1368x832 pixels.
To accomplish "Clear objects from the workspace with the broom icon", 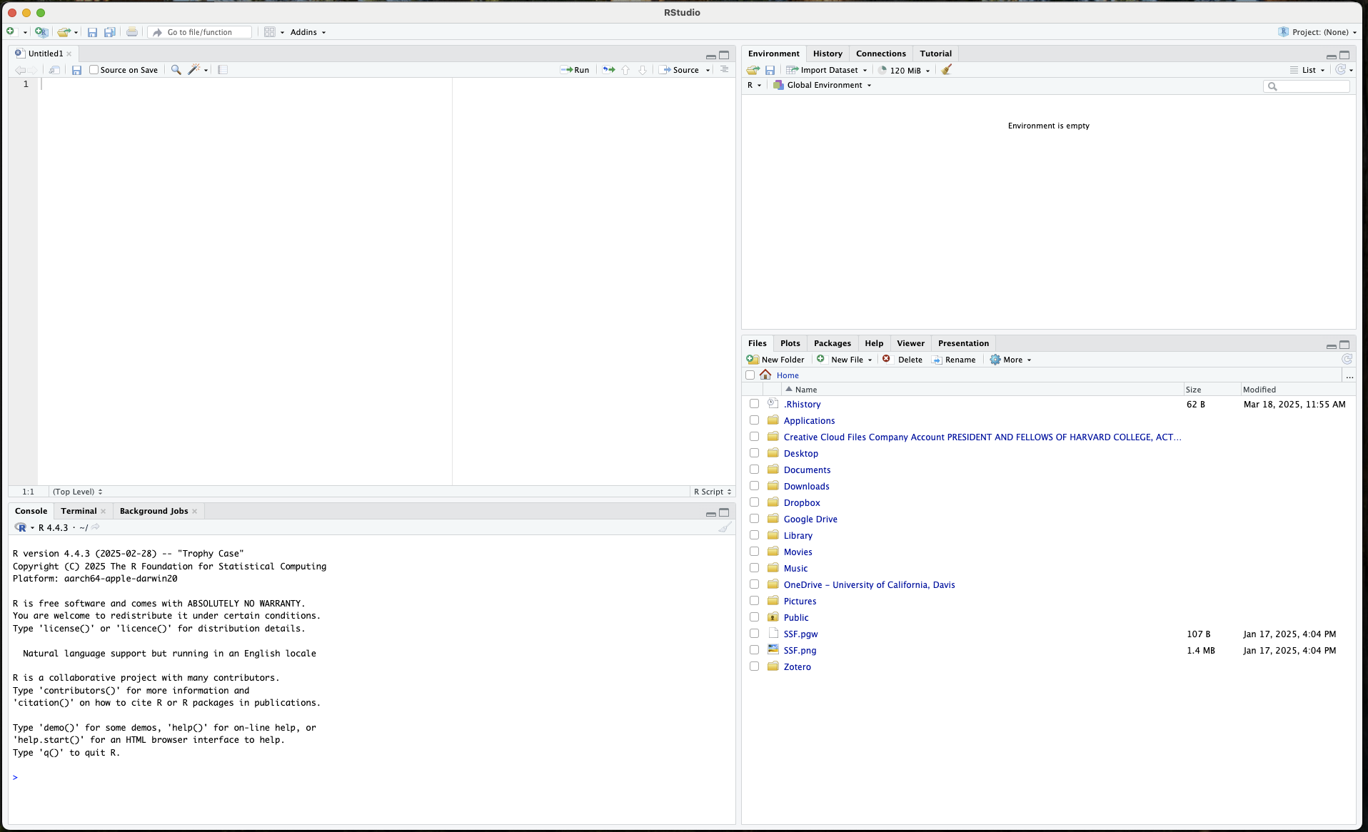I will tap(946, 70).
